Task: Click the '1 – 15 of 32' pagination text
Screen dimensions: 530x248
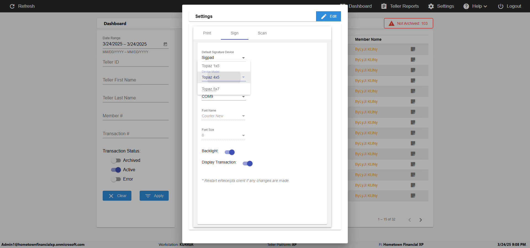Action: [386, 219]
